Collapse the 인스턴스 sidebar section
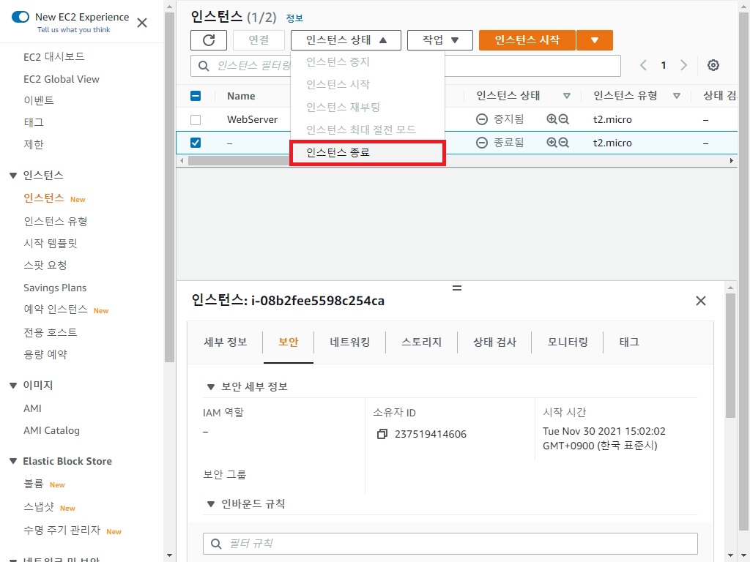750x562 pixels. click(x=13, y=176)
